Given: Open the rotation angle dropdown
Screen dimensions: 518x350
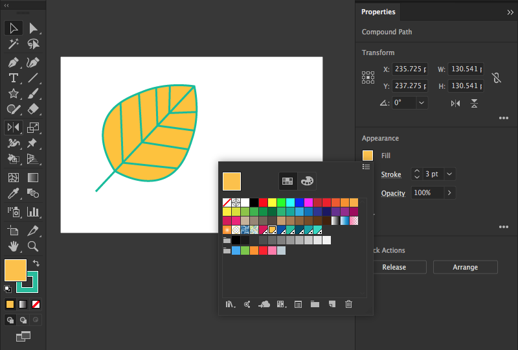Looking at the screenshot, I should click(x=422, y=103).
